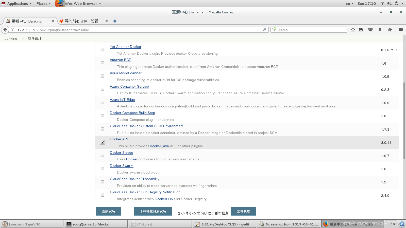Screen dimensions: 406x228
Task: Switch to westos - TigerVNC taskbar window
Action: (32, 224)
